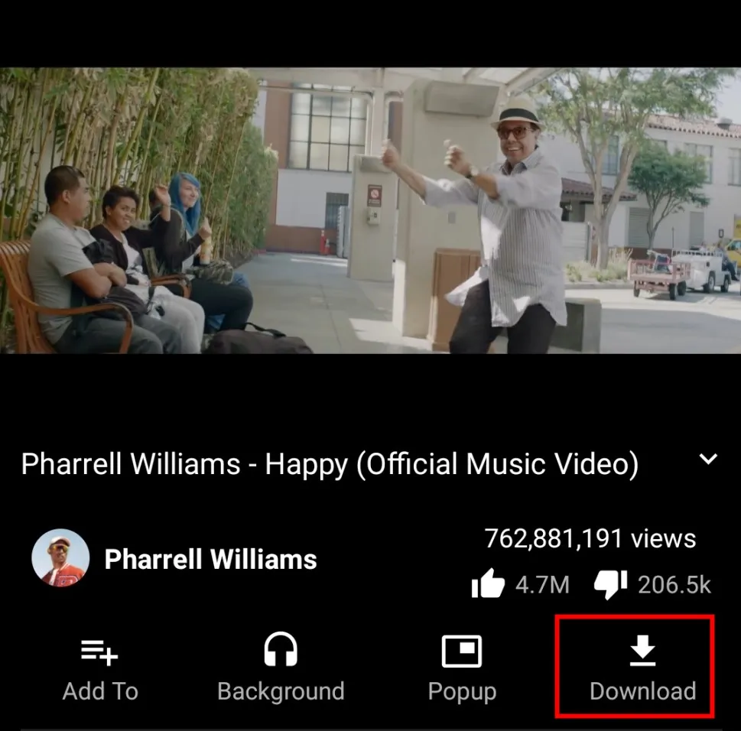The width and height of the screenshot is (741, 731).
Task: Tap the 206.5k dislike count
Action: tap(674, 585)
